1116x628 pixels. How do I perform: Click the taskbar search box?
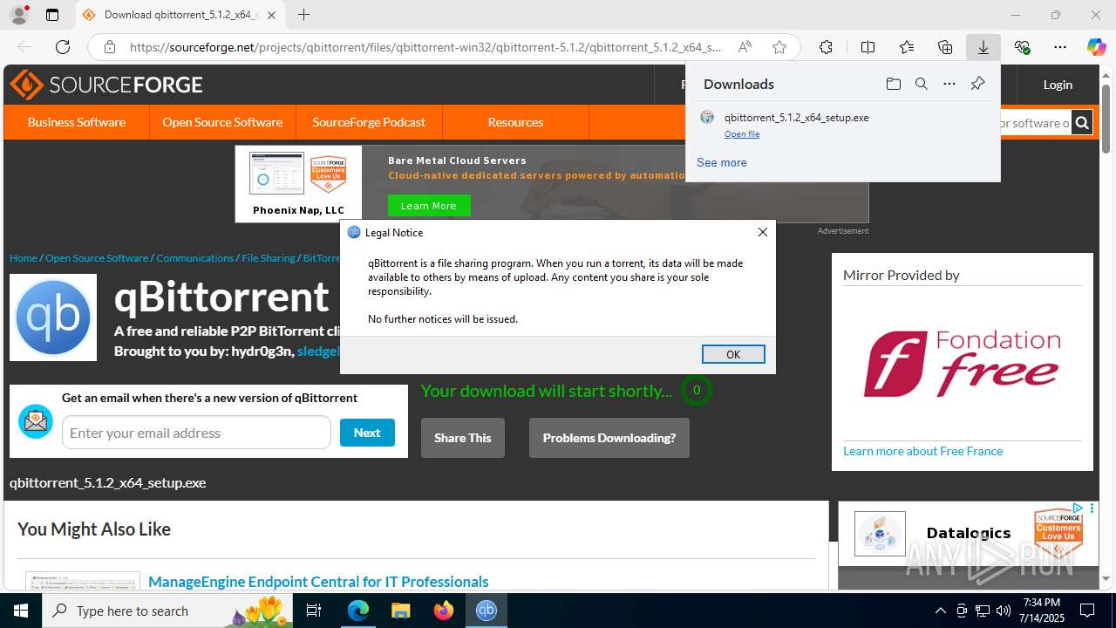(168, 611)
